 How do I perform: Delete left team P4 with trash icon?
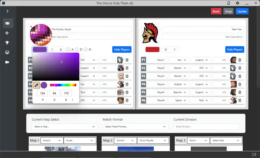[x=127, y=84]
